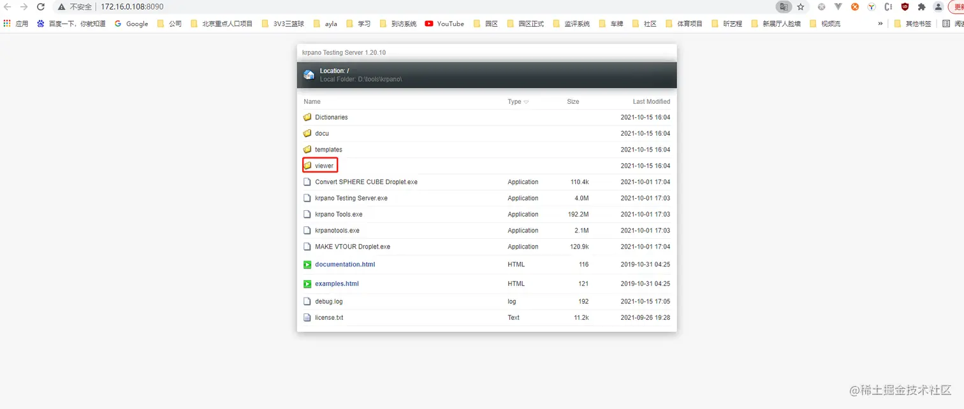Open the 其他书签 bookmarks folder
This screenshot has width=964, height=409.
(x=912, y=24)
